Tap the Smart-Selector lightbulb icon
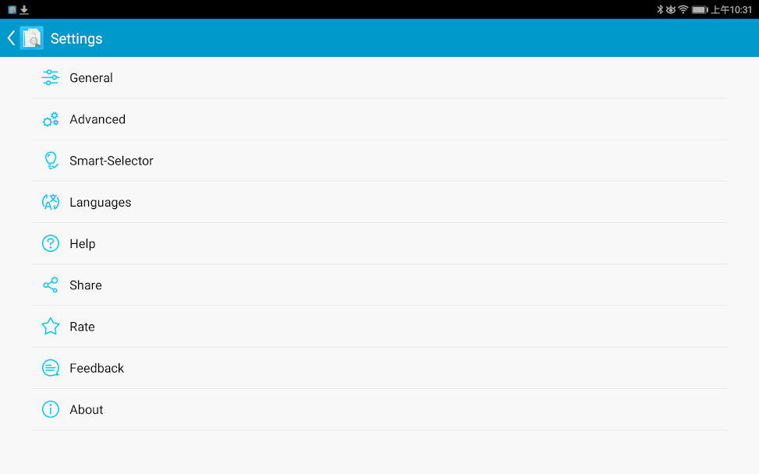This screenshot has width=759, height=474. pos(51,161)
